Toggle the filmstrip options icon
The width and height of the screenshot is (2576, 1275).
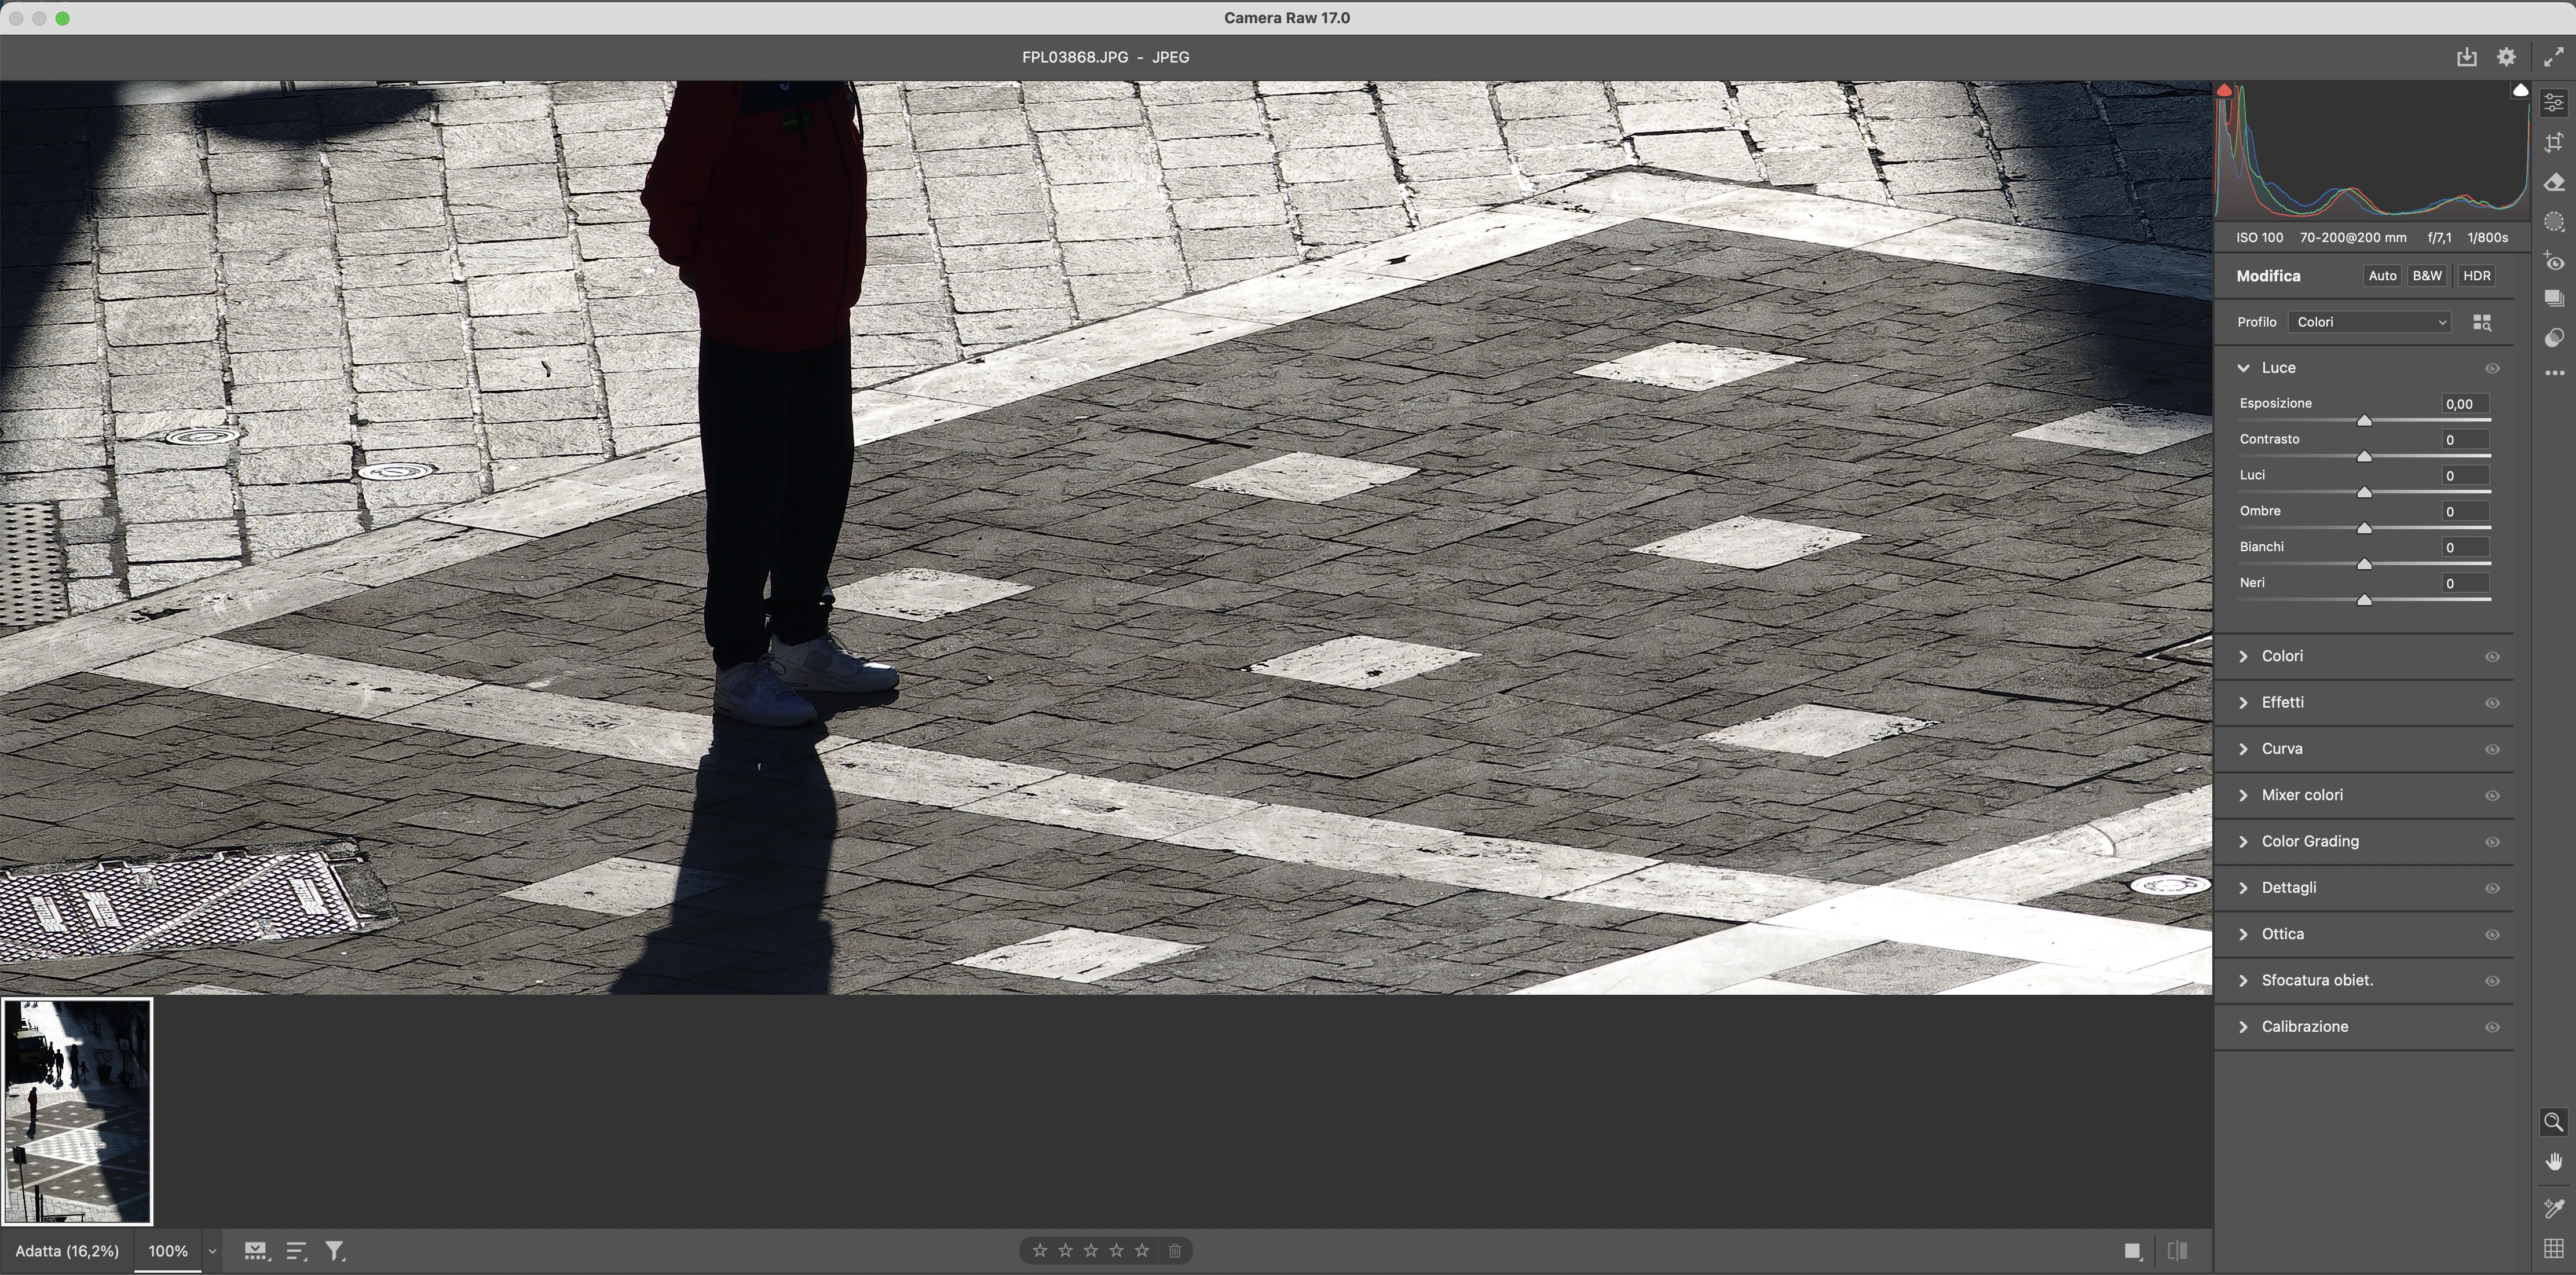[256, 1251]
